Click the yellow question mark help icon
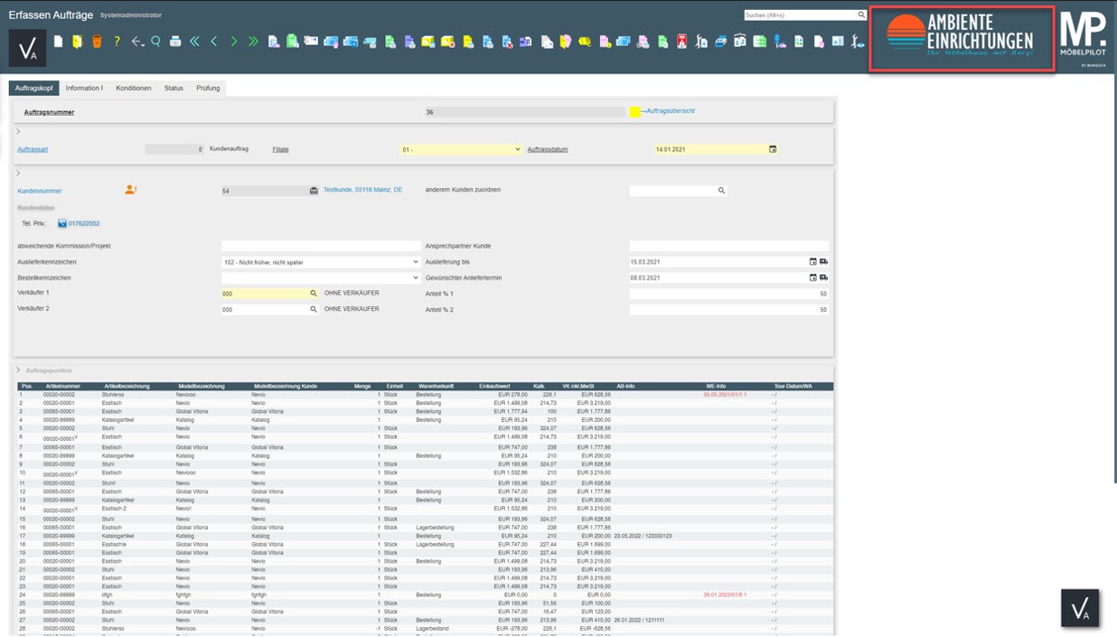 pos(117,42)
